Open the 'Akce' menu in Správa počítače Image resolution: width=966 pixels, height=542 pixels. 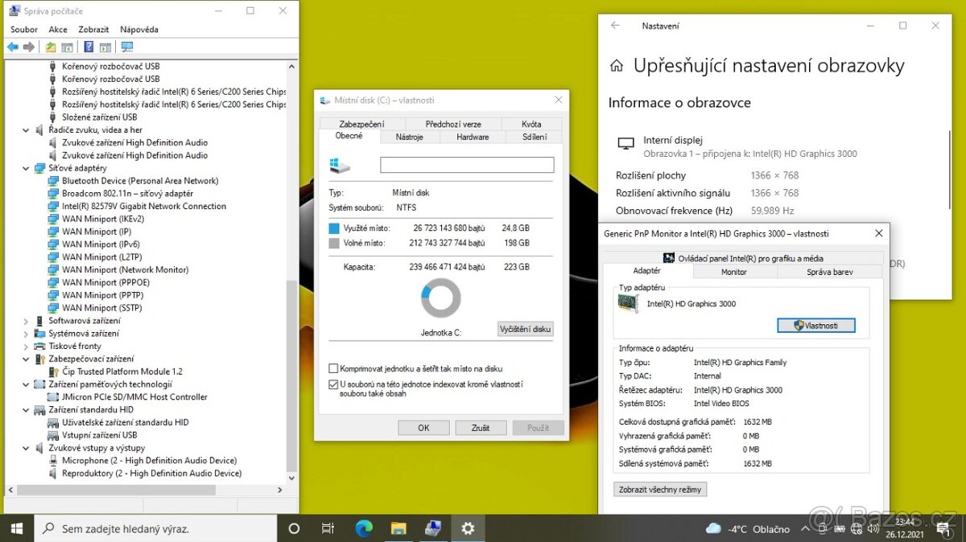tap(57, 29)
